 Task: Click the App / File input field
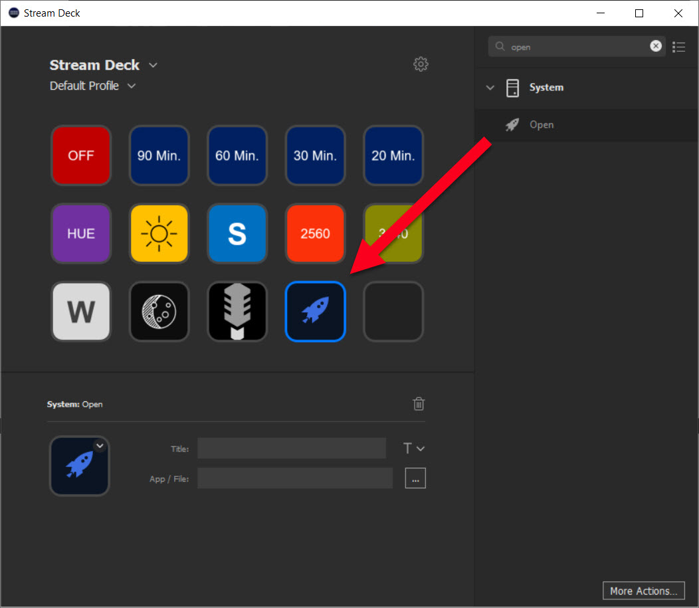295,478
